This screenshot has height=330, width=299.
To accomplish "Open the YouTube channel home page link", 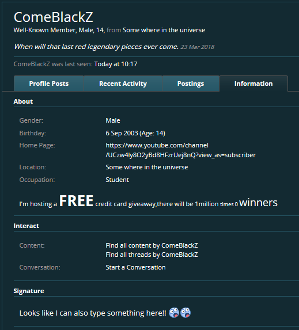I will (x=180, y=150).
